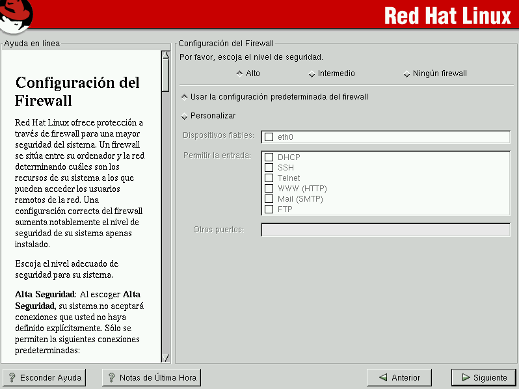Choose the Ningún firewall option
This screenshot has height=389, width=519.
coord(407,74)
